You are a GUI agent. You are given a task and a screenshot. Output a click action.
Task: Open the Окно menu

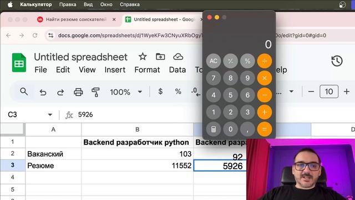tap(106, 4)
